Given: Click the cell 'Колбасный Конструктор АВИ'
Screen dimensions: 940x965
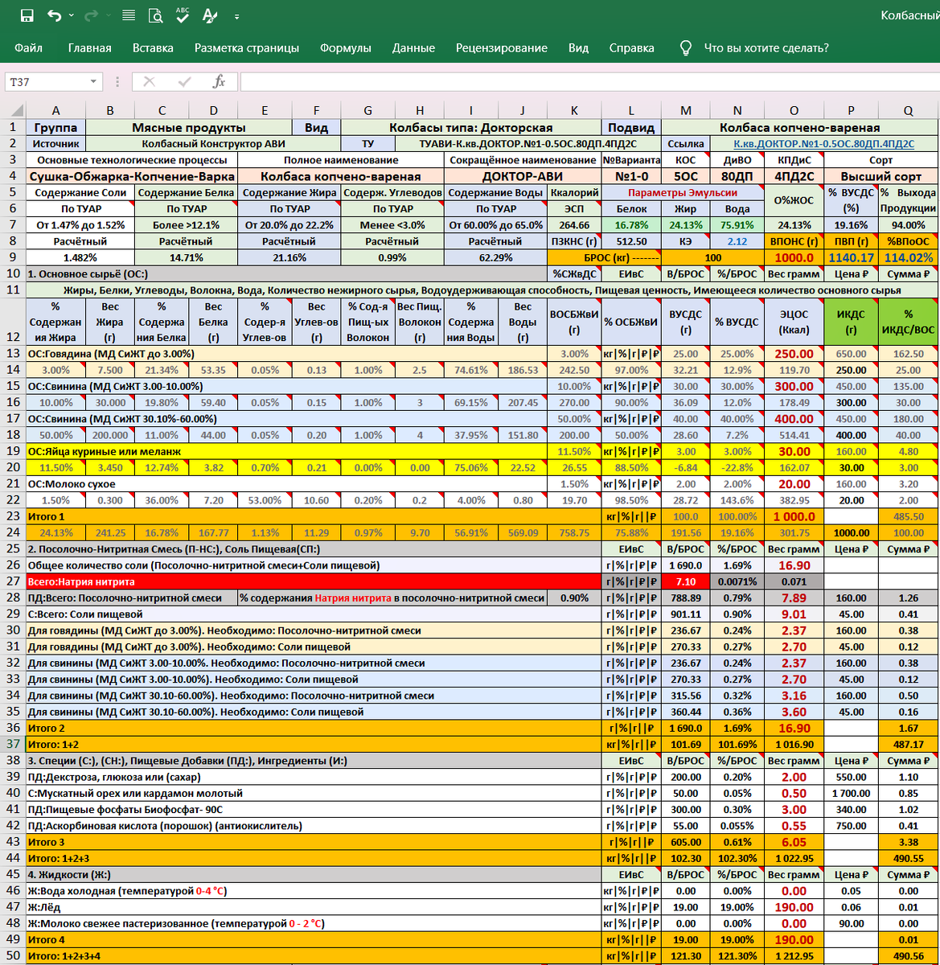Looking at the screenshot, I should coord(213,144).
